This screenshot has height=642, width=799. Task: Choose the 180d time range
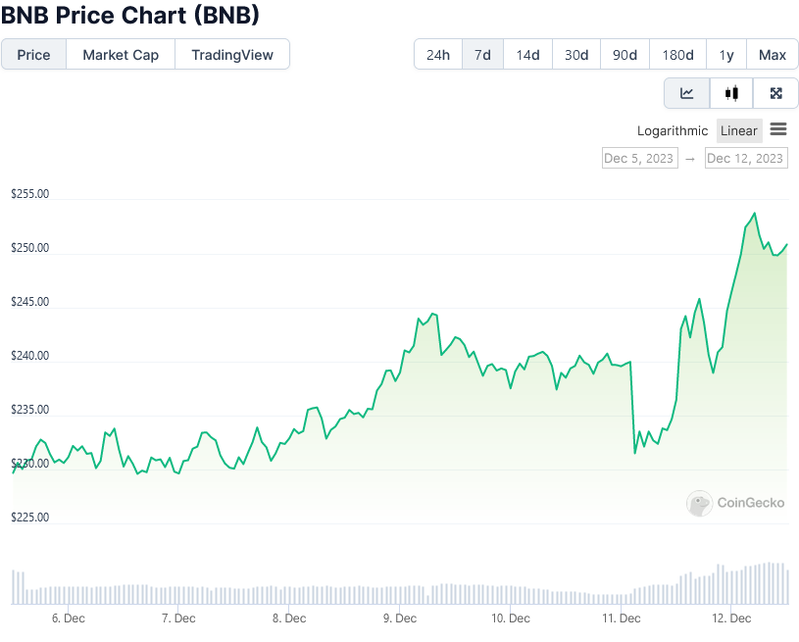pos(677,55)
